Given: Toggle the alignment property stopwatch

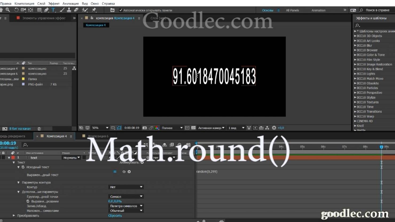Looking at the screenshot, I should (28, 201).
